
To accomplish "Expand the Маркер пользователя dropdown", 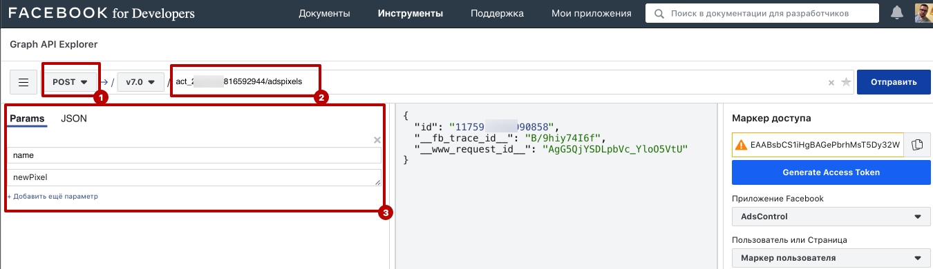I will coord(831,258).
